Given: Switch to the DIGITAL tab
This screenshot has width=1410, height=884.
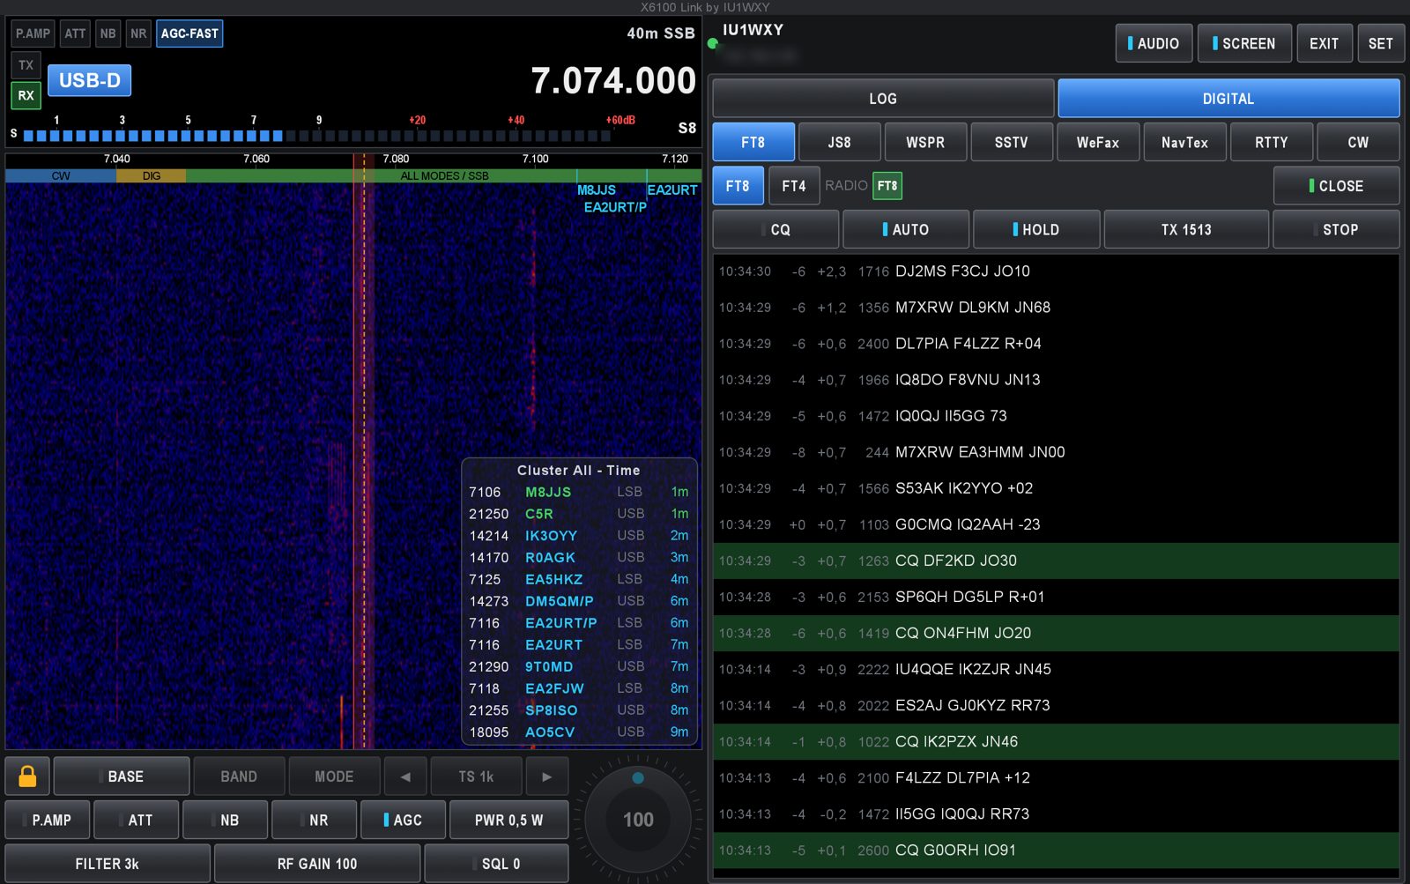Looking at the screenshot, I should click(x=1228, y=99).
